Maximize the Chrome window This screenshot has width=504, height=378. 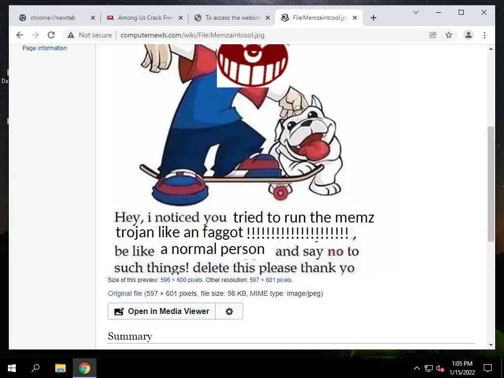coord(461,12)
